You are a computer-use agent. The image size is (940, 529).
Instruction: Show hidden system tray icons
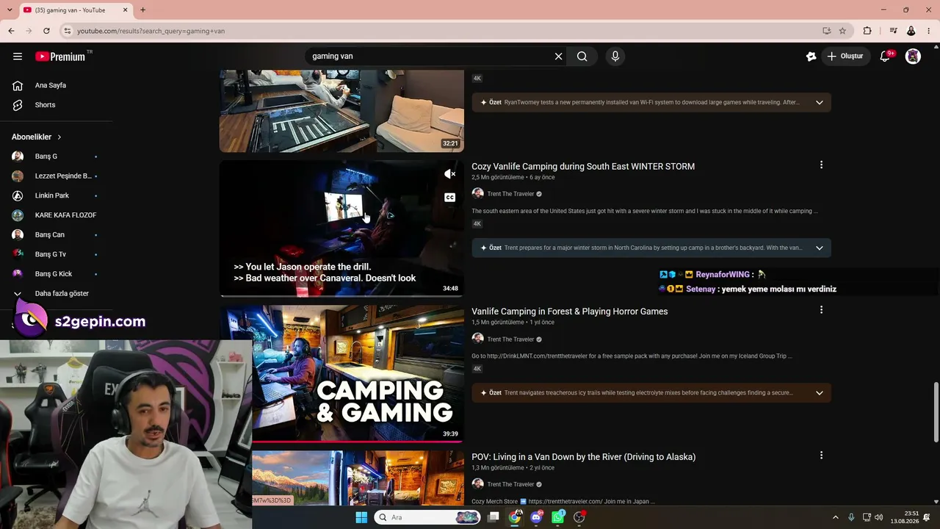point(835,517)
